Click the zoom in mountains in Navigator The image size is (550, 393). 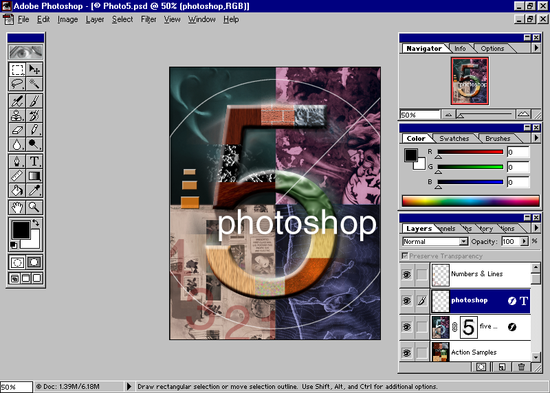pyautogui.click(x=523, y=114)
